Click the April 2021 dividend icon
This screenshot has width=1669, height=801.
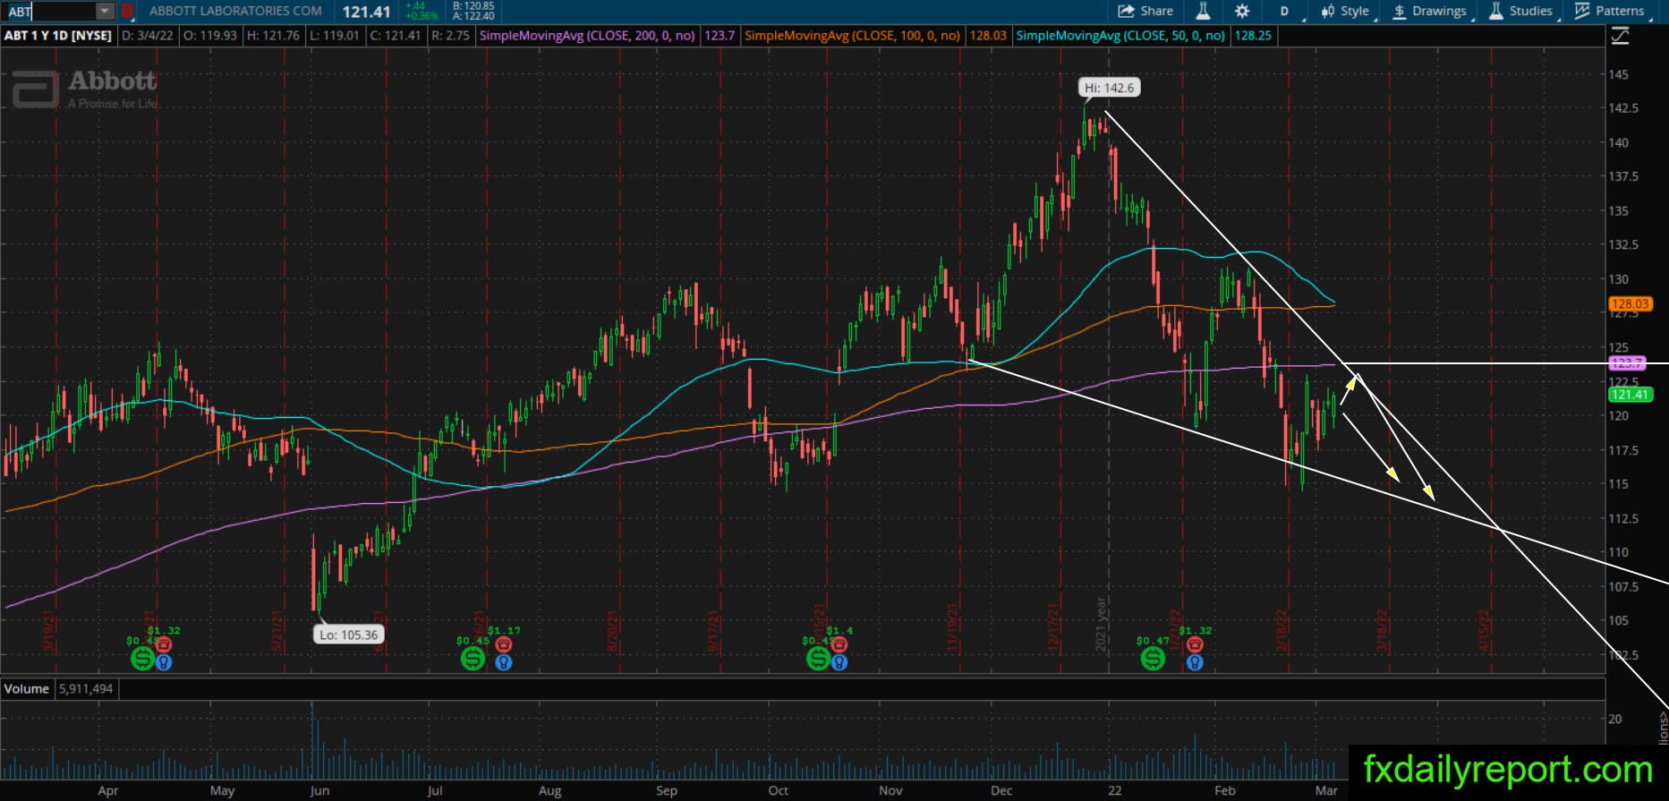pyautogui.click(x=142, y=659)
